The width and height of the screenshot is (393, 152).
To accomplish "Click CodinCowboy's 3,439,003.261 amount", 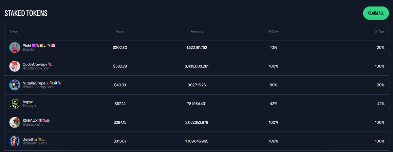I will (196, 66).
